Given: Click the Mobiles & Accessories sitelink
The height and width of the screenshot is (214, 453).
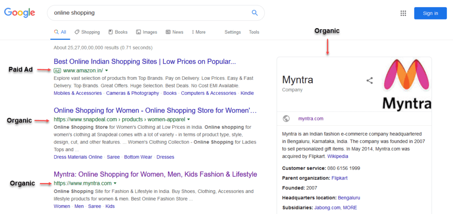Looking at the screenshot, I should coord(78,93).
